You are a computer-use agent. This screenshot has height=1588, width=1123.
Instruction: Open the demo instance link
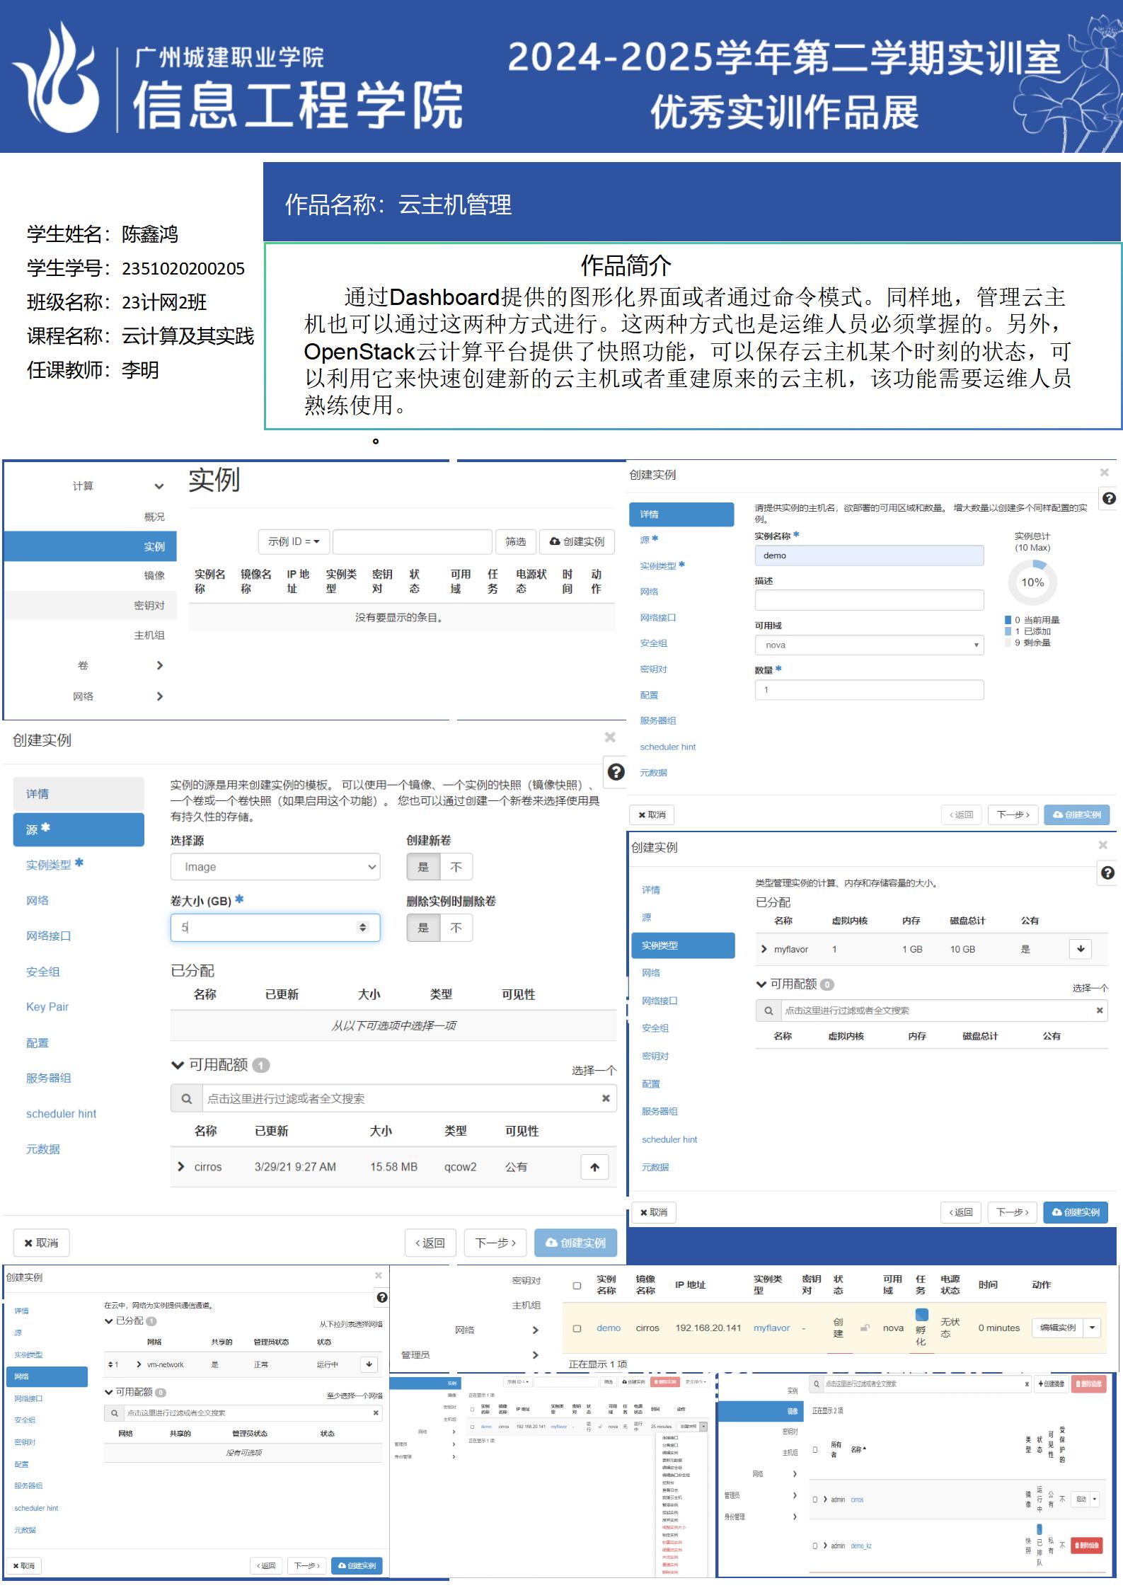coord(609,1328)
